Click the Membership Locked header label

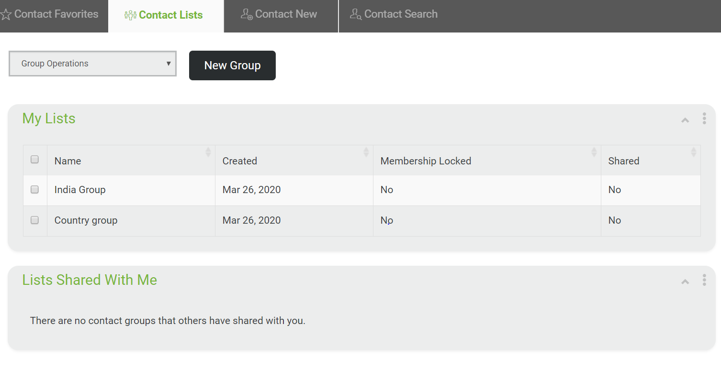click(x=426, y=161)
